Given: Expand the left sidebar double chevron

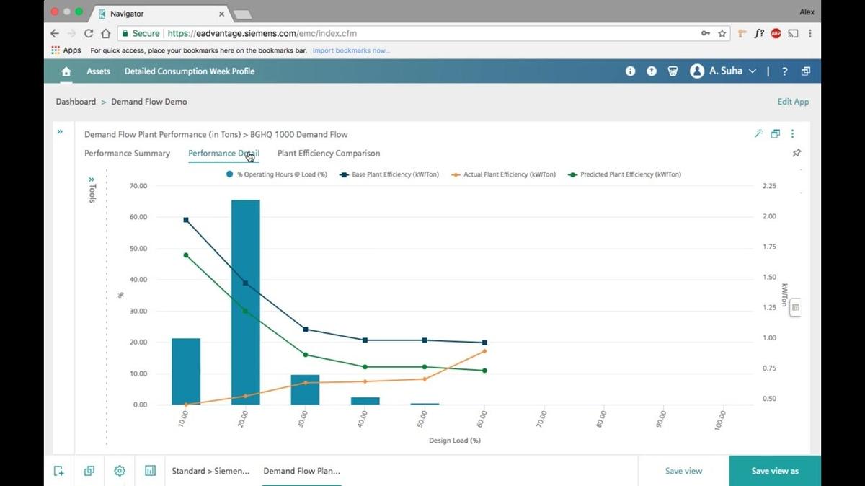Looking at the screenshot, I should [x=60, y=131].
